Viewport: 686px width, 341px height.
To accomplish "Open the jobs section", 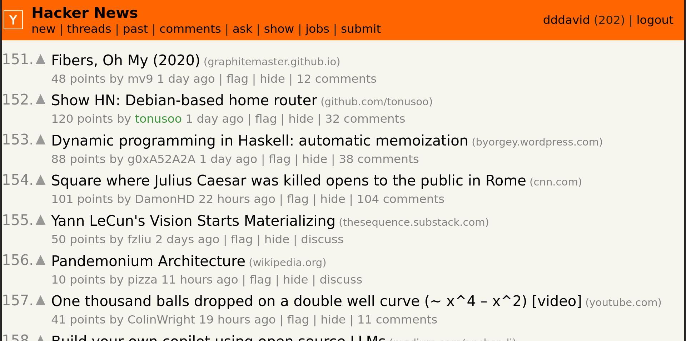I will [317, 29].
